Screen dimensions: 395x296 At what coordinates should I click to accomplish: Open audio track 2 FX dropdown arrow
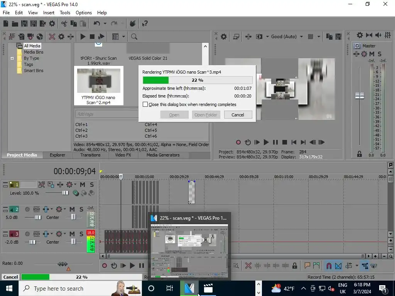tap(52, 209)
